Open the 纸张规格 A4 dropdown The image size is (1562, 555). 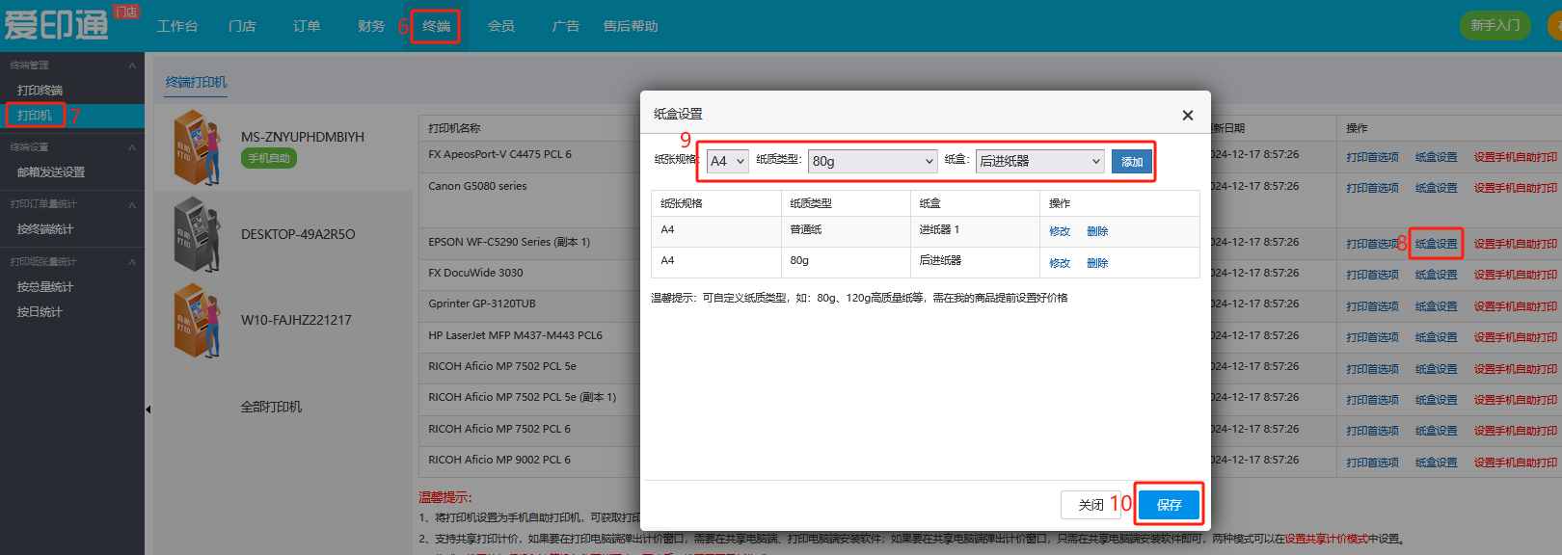point(727,161)
